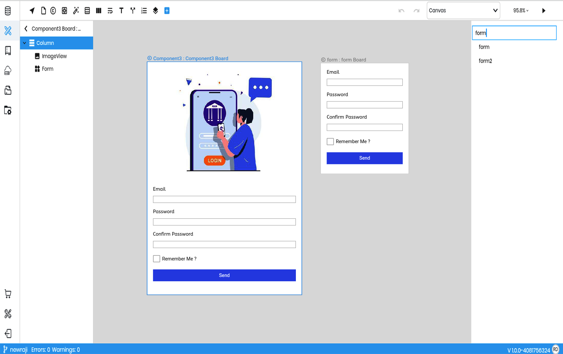Toggle Remember Me checkbox in form Board
This screenshot has height=354, width=563.
pyautogui.click(x=330, y=141)
